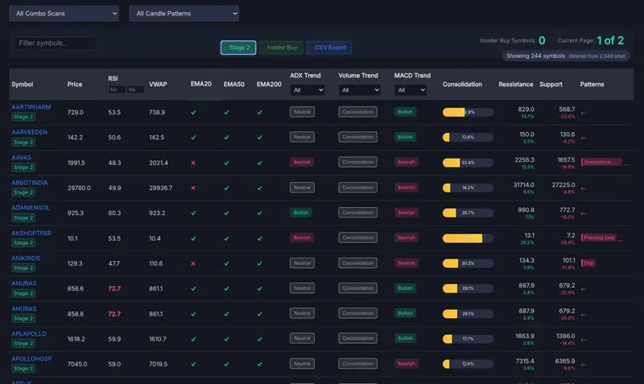Viewport: 644px width, 384px height.
Task: Click the EMA50 checkmark in AARTIPHARM row
Action: click(226, 113)
